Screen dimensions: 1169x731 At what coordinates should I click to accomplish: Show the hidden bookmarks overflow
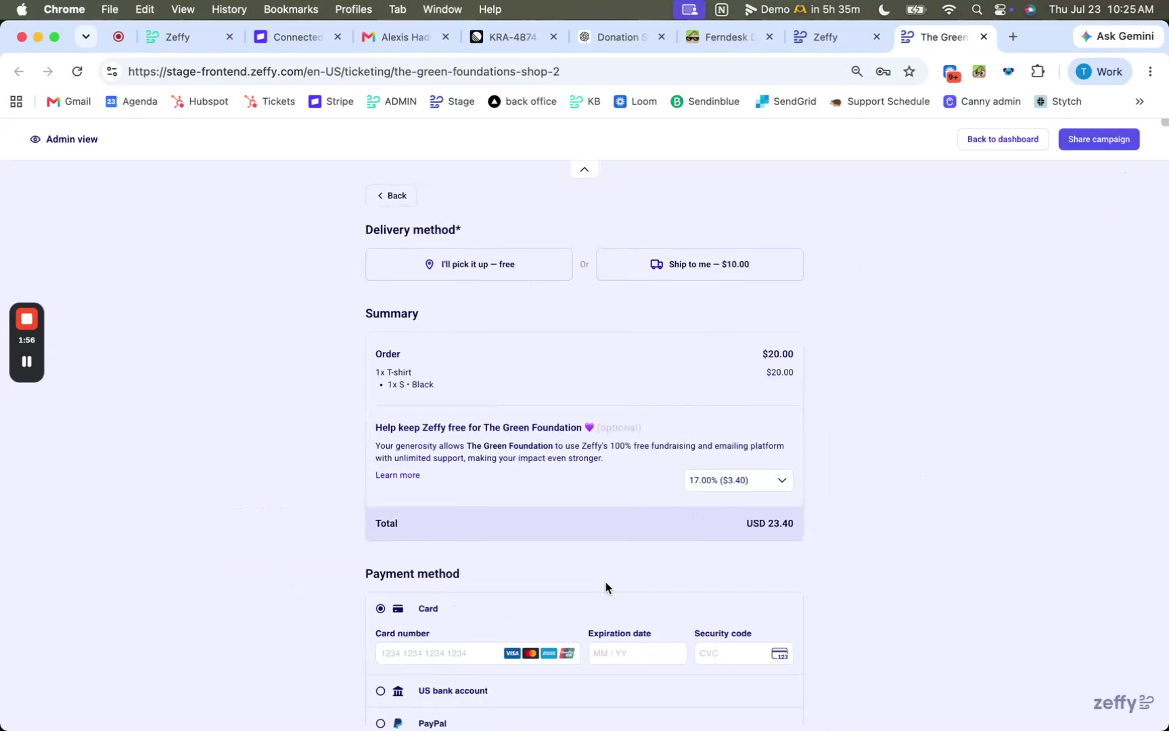tap(1139, 102)
